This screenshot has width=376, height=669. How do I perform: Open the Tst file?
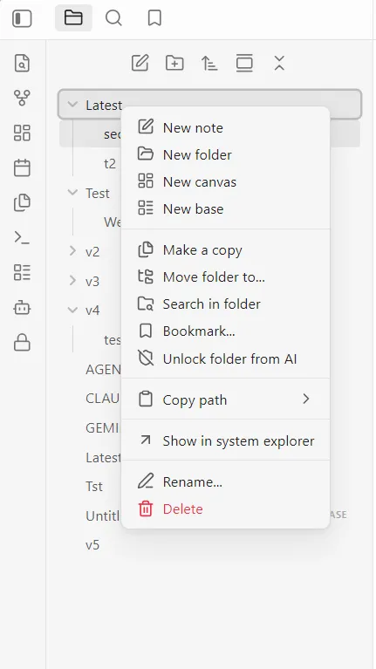pos(94,487)
